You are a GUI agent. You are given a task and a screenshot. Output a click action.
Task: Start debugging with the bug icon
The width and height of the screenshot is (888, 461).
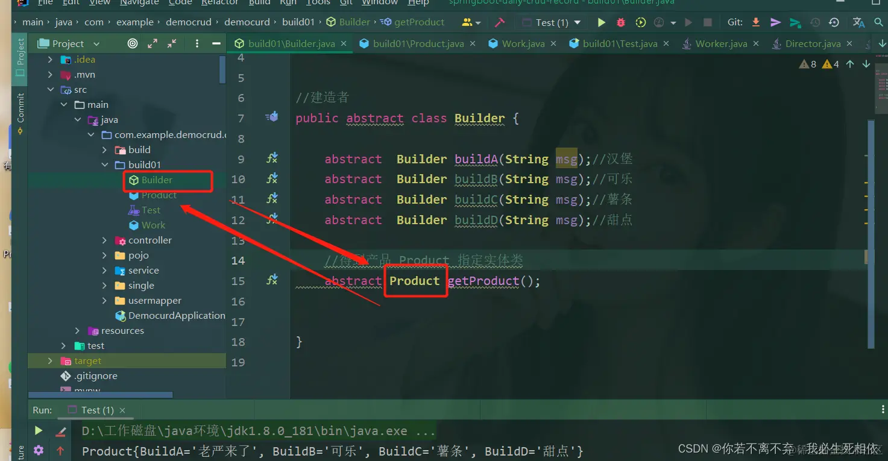click(x=621, y=22)
